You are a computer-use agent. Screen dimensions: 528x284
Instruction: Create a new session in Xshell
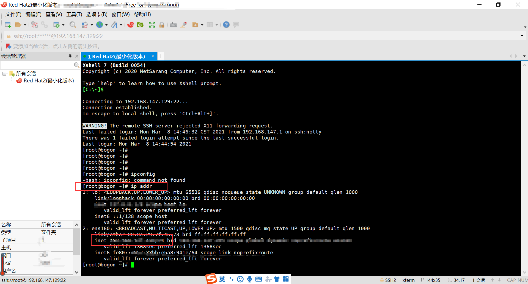[x=8, y=25]
